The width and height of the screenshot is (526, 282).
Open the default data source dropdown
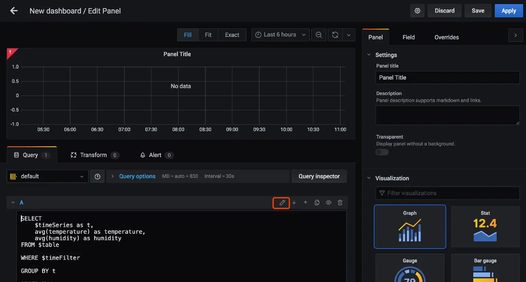[x=48, y=177]
